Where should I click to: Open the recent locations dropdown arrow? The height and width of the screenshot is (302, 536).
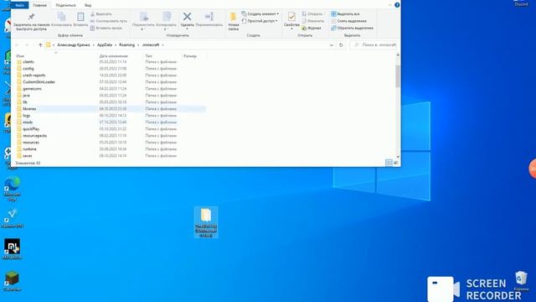[33, 45]
